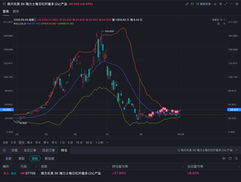Click the +27.84% position profit value
241x182 pixels.
tap(119, 173)
